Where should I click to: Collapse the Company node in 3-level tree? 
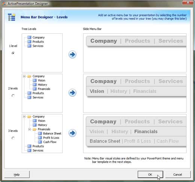[24, 117]
